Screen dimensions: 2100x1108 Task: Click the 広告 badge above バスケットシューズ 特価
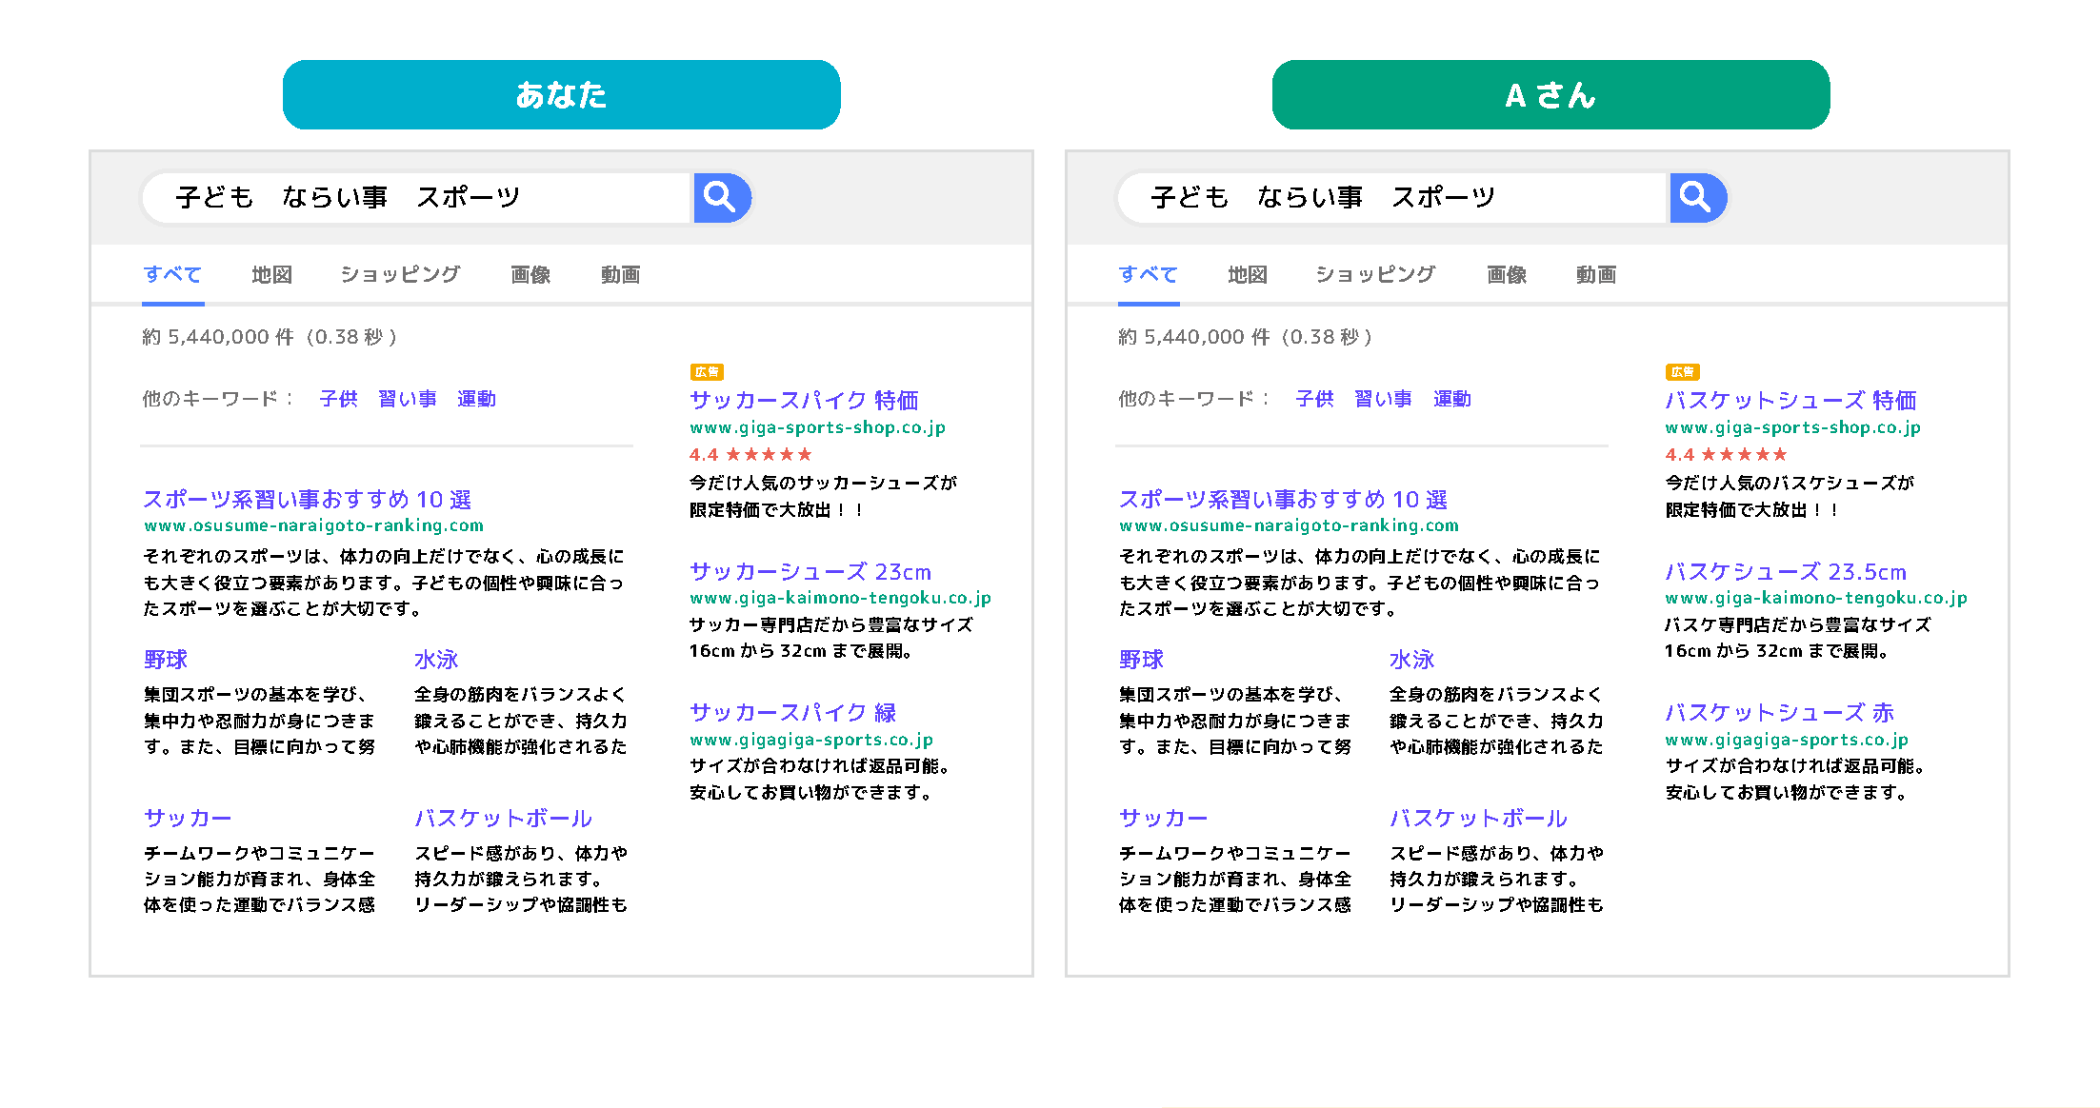[x=1682, y=371]
